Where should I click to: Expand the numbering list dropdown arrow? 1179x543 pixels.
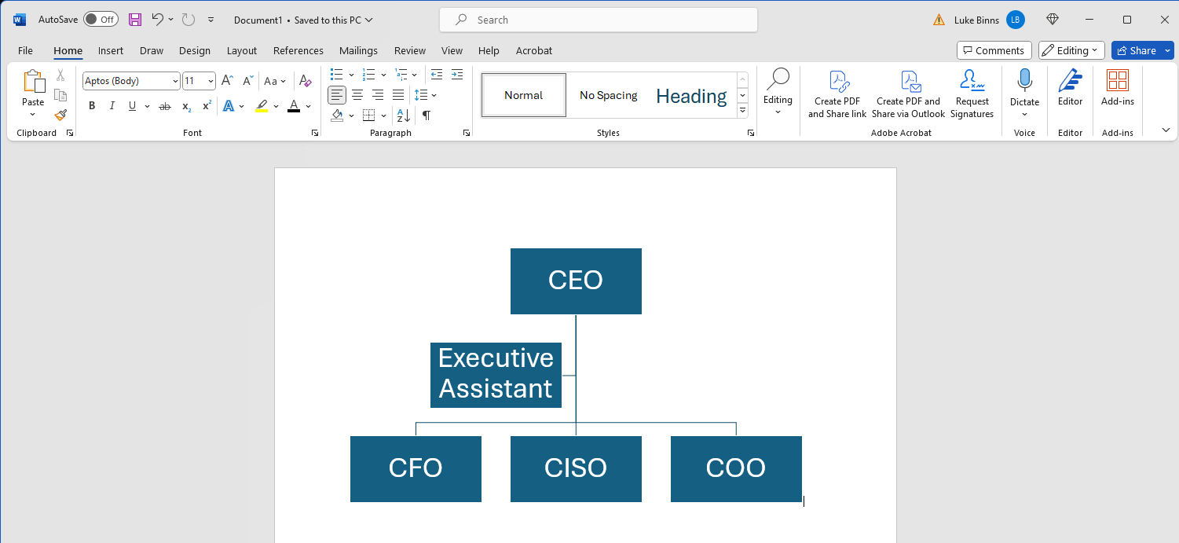383,75
